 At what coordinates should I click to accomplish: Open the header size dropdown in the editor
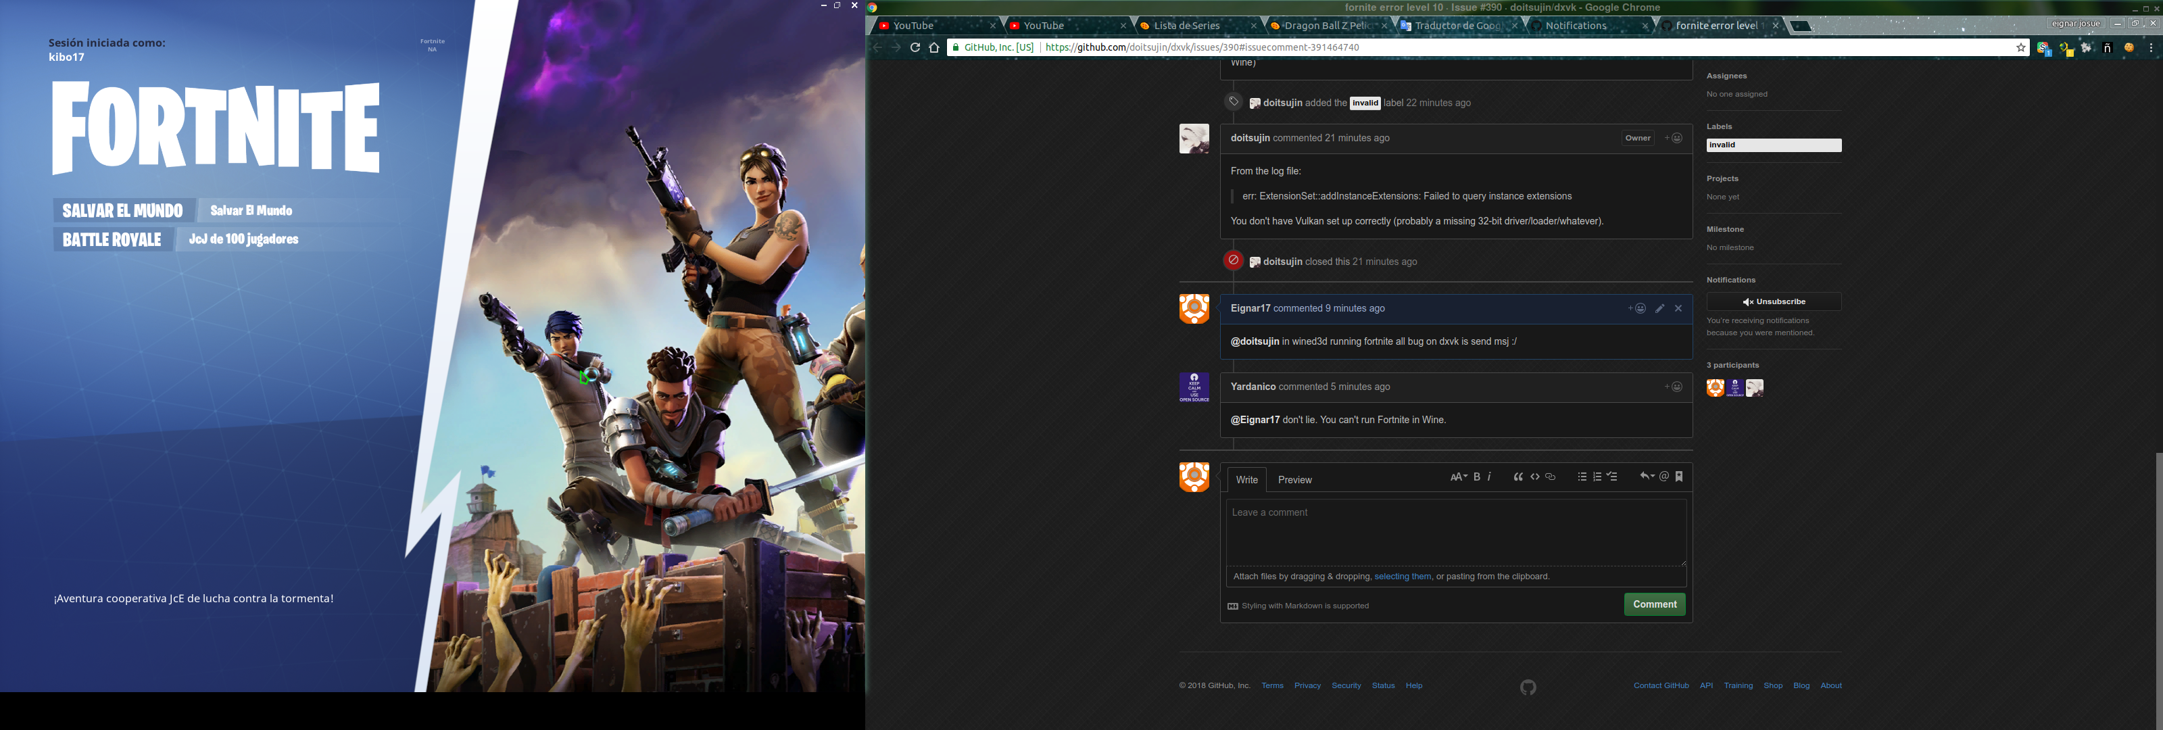tap(1459, 477)
